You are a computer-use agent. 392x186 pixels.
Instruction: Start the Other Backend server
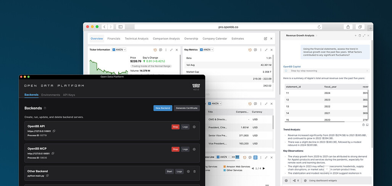[x=170, y=172]
